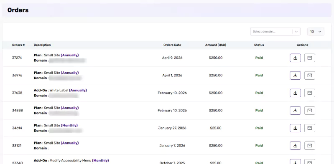
Task: Download invoice for order 37638
Action: [295, 93]
